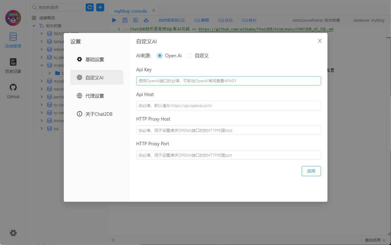Focus the HTTP Proxy Port field
Screen dimensions: 391x245
[229, 155]
